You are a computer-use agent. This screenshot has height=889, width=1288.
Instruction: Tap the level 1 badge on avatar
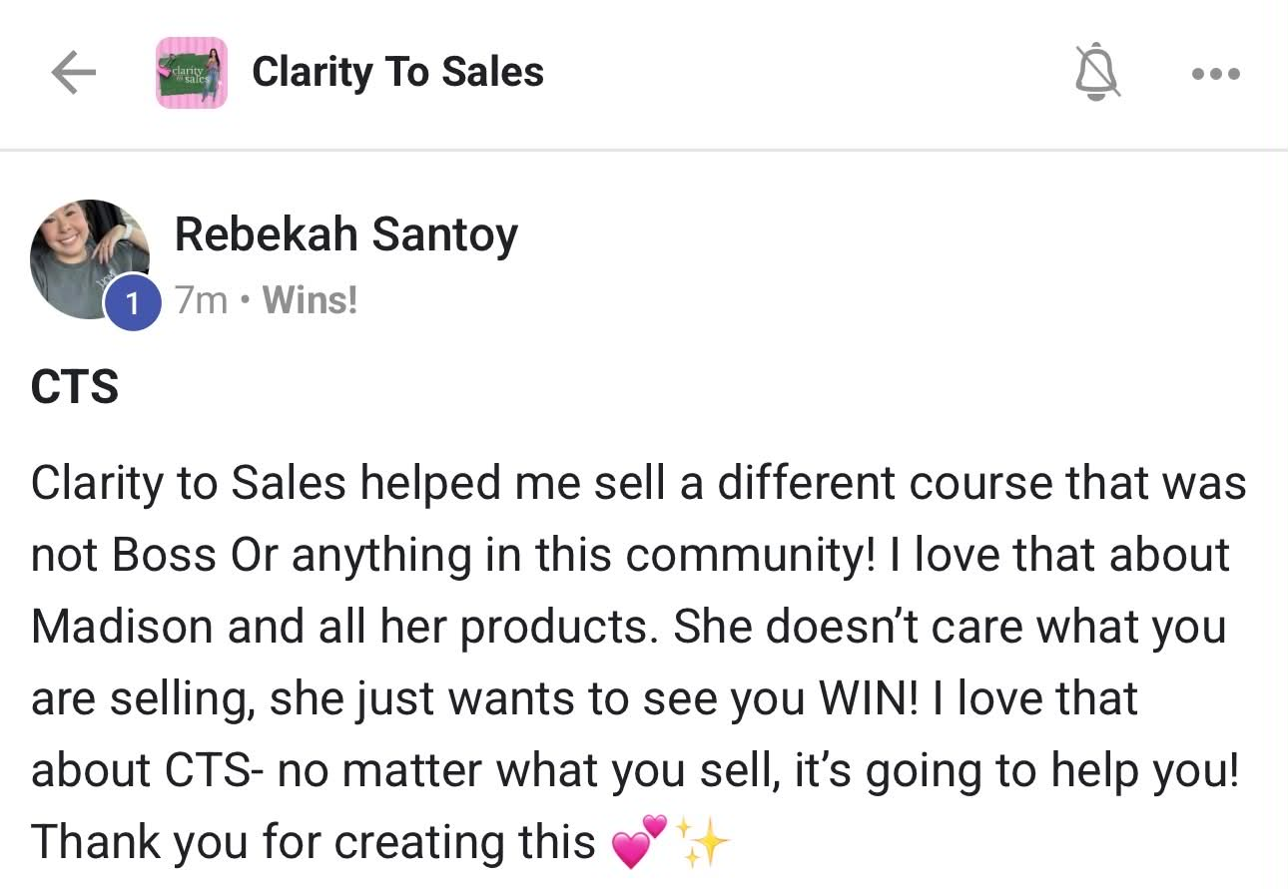pos(134,301)
